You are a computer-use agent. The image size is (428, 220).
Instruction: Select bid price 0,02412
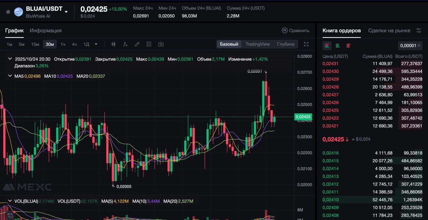pyautogui.click(x=330, y=184)
